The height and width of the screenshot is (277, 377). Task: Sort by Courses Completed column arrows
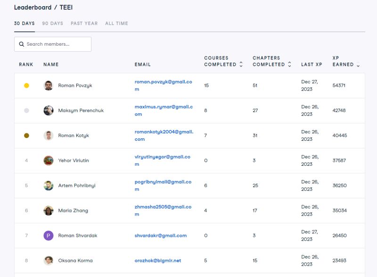pyautogui.click(x=241, y=65)
